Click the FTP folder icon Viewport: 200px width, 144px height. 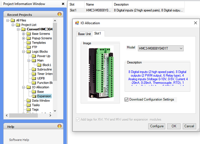click(x=28, y=47)
